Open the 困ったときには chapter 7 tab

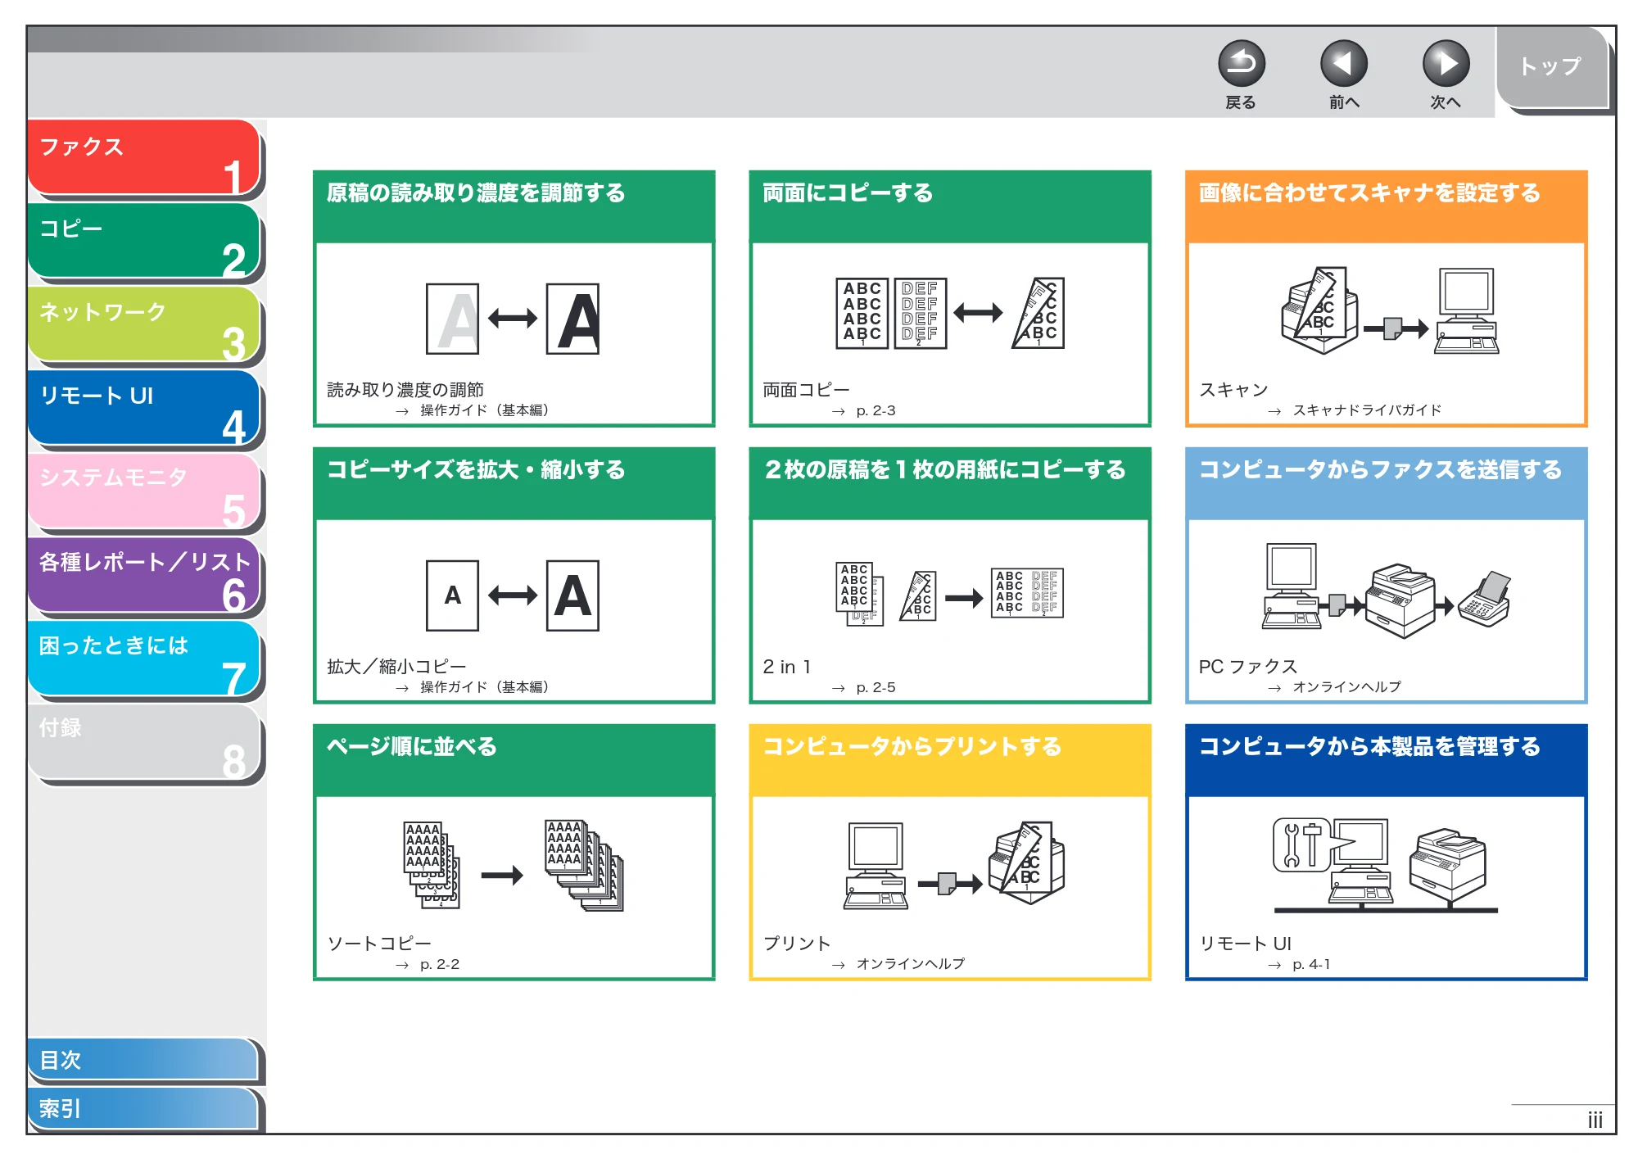143,659
